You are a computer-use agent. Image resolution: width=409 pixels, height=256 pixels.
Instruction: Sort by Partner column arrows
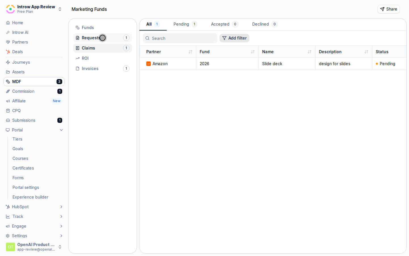tap(190, 52)
